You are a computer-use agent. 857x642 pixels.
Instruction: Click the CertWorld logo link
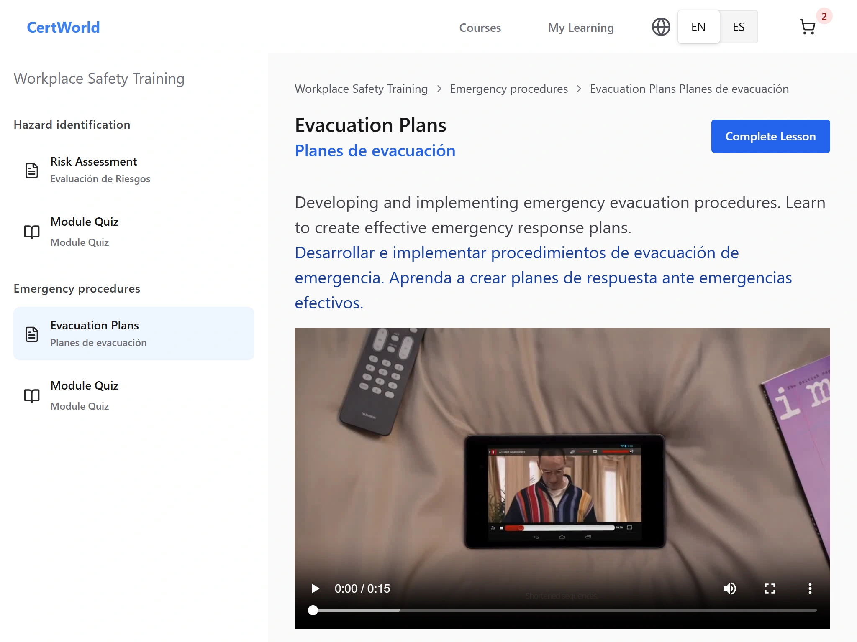point(63,28)
